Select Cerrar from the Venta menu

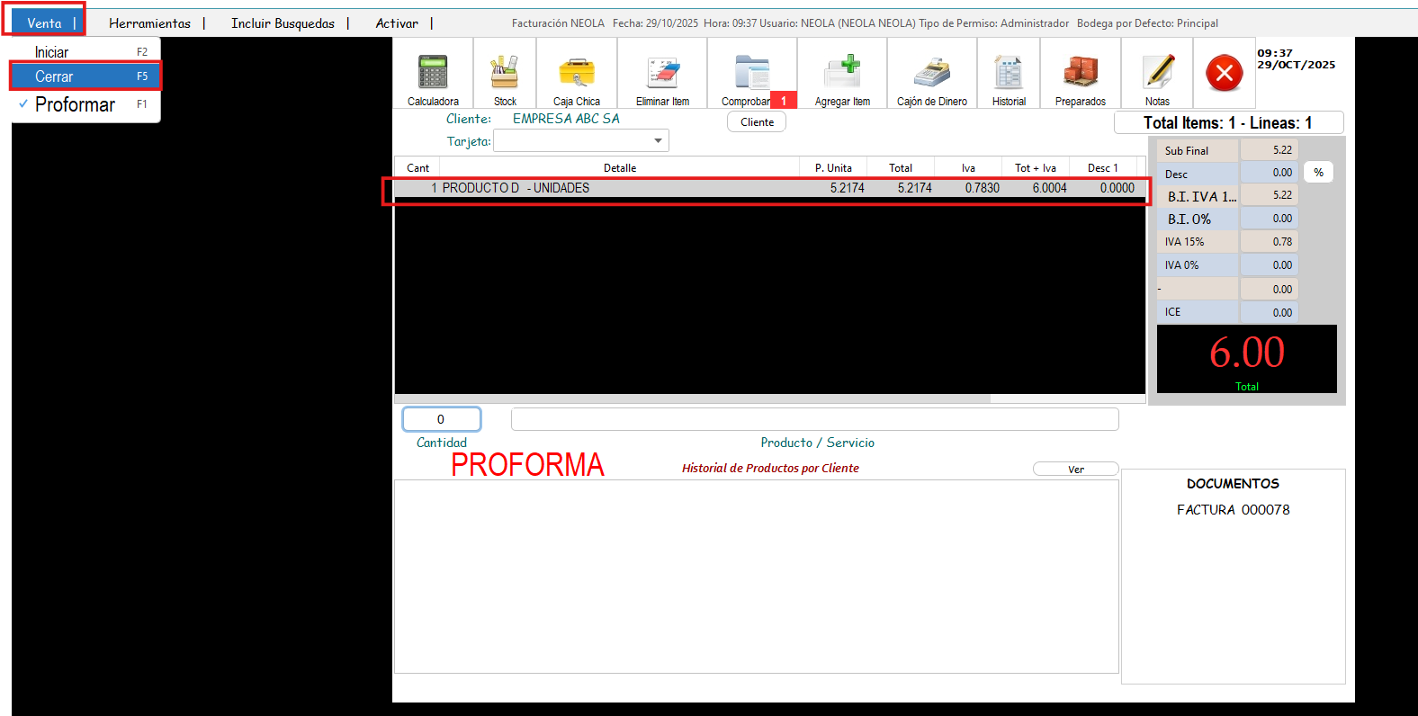(54, 77)
